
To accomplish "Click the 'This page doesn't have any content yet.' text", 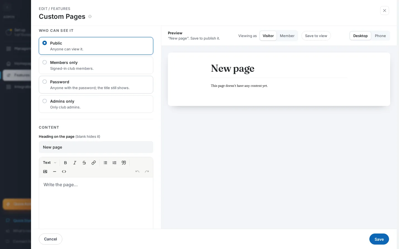I will point(239,86).
